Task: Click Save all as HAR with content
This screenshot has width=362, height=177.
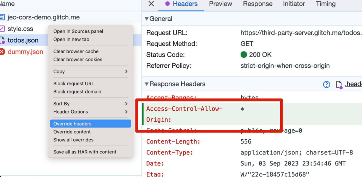Action: click(85, 152)
